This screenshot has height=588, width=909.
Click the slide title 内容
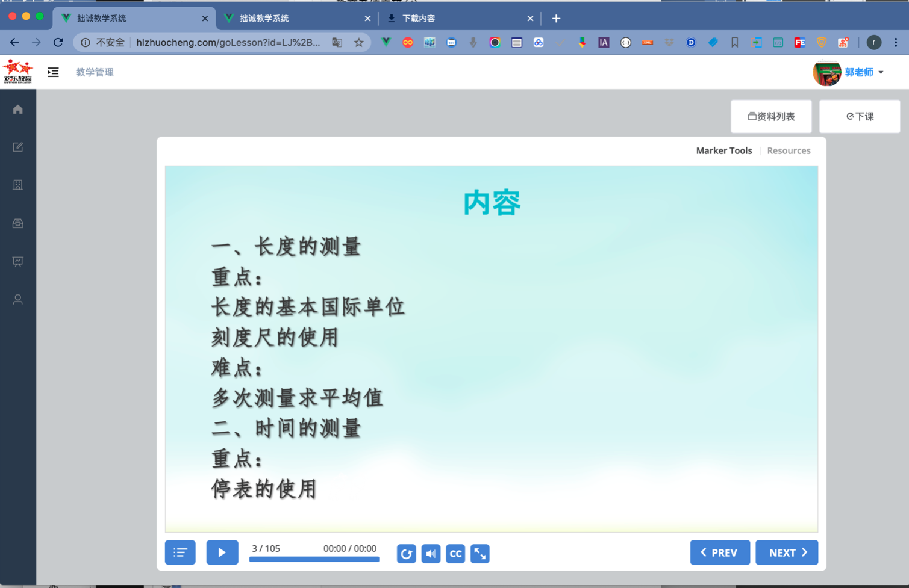(492, 203)
